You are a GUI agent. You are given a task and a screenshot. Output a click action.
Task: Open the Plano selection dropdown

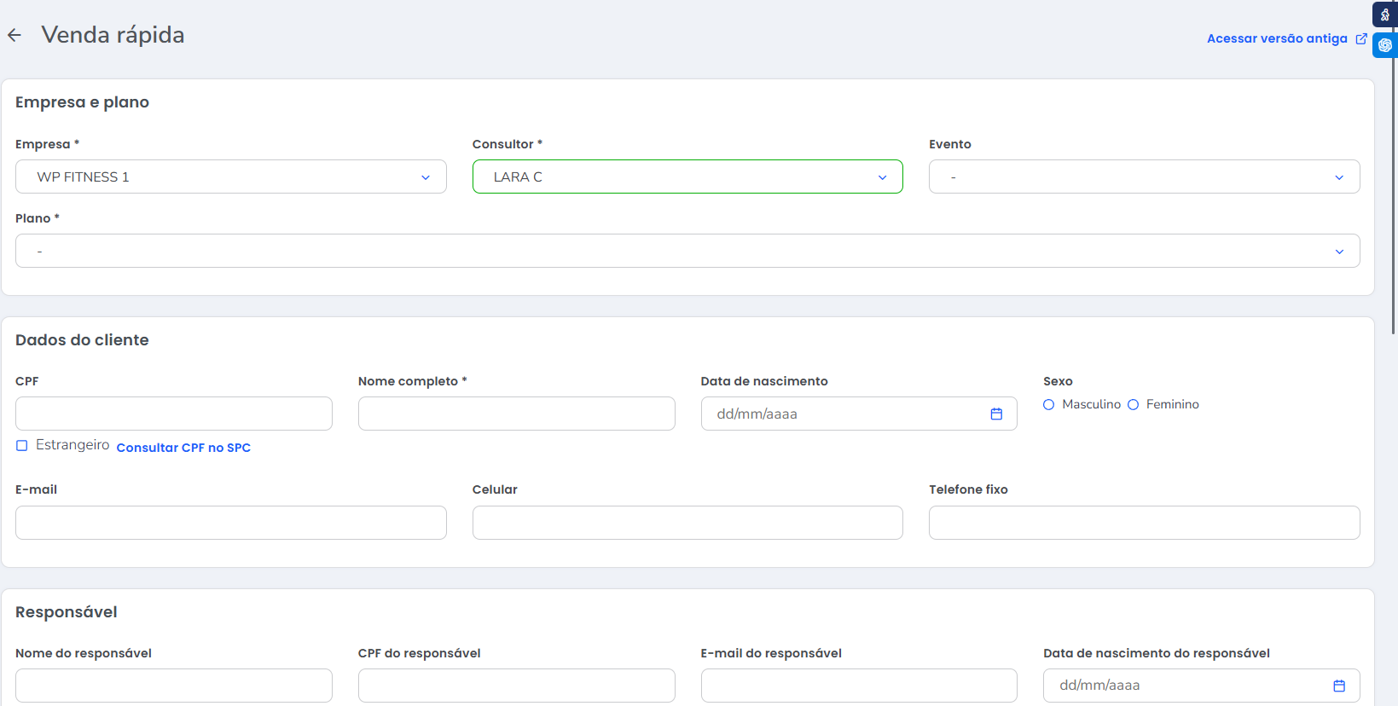pos(687,252)
